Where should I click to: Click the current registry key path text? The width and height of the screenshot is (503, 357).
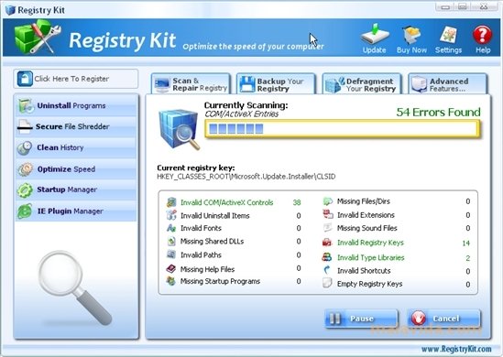(x=246, y=177)
